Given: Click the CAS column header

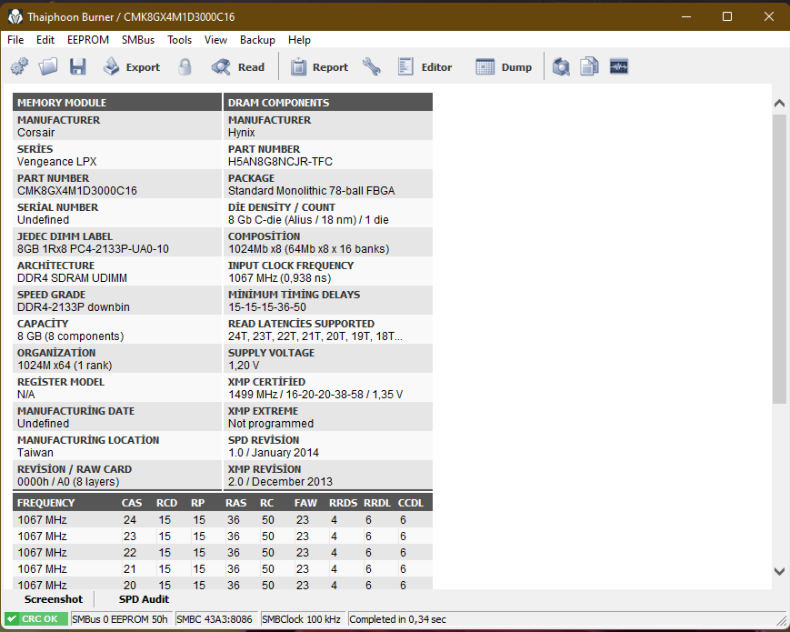Looking at the screenshot, I should tap(132, 503).
